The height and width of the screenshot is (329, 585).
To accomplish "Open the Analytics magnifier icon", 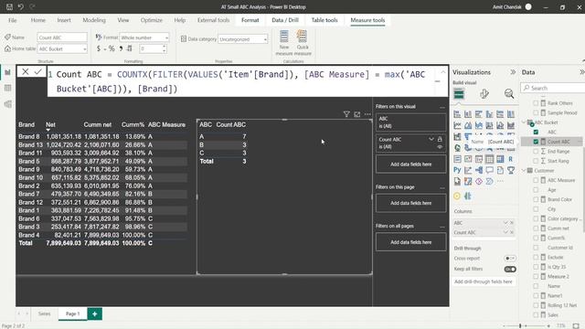I will (x=509, y=93).
